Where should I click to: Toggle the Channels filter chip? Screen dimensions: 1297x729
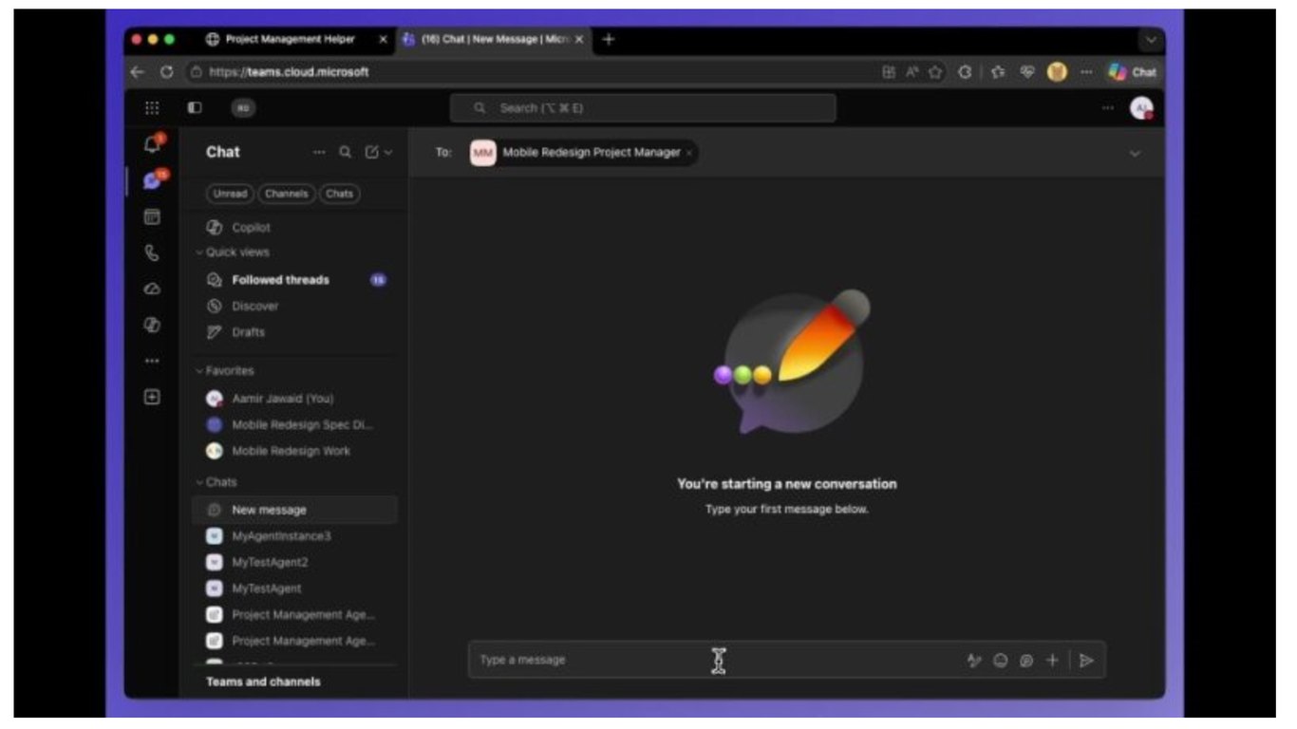[x=286, y=194]
